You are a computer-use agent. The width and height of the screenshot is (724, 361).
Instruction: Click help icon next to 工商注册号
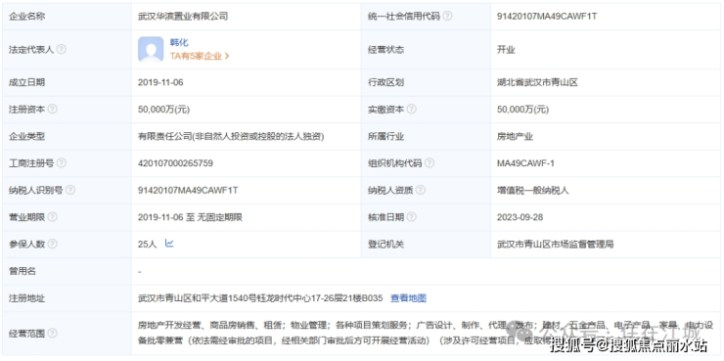(x=62, y=163)
